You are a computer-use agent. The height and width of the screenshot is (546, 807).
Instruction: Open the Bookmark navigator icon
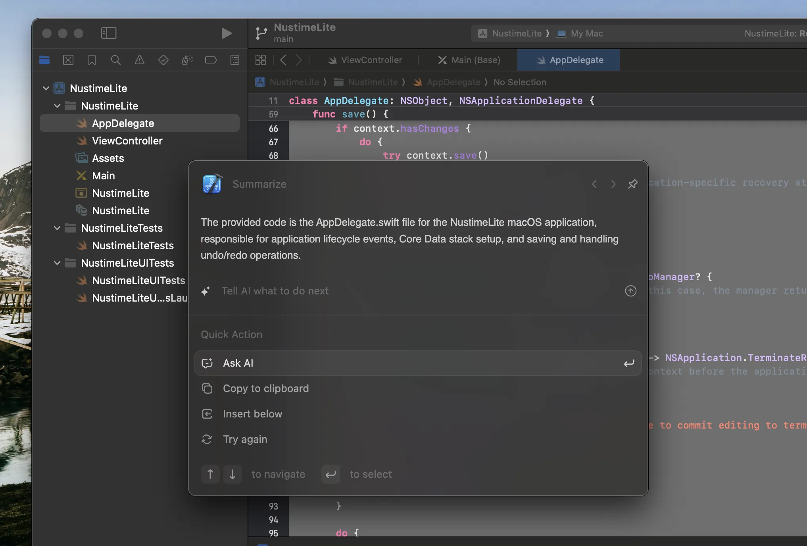coord(92,60)
